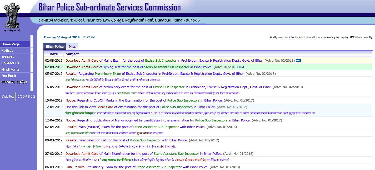Go to Tenders section
This screenshot has height=170, width=375.
click(x=8, y=57)
